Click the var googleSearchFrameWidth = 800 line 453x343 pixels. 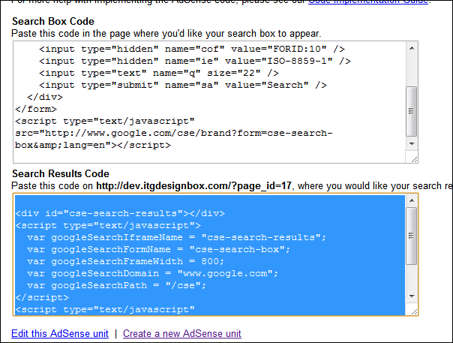126,261
